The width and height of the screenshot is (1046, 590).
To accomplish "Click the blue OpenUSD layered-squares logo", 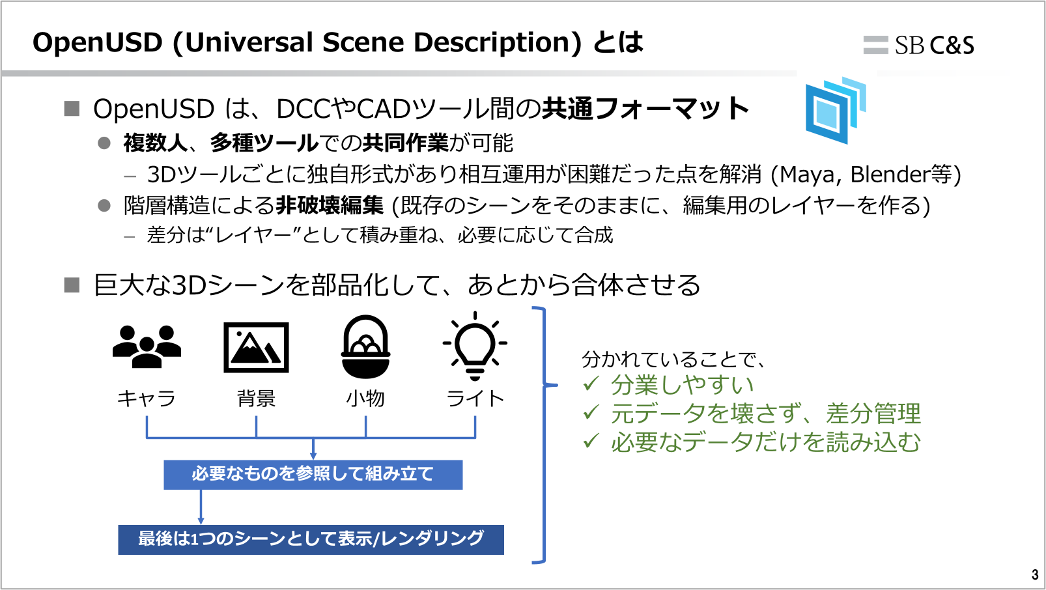I will (x=835, y=110).
